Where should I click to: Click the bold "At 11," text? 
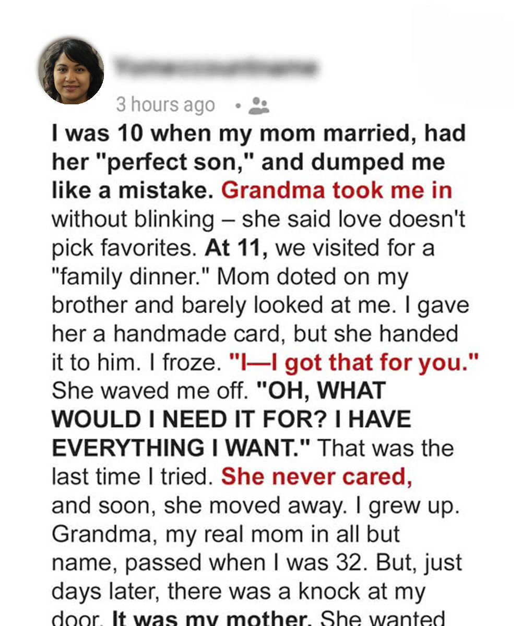tap(236, 248)
